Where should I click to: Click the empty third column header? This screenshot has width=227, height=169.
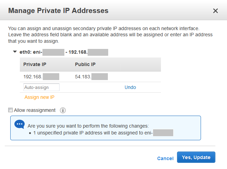point(141,64)
